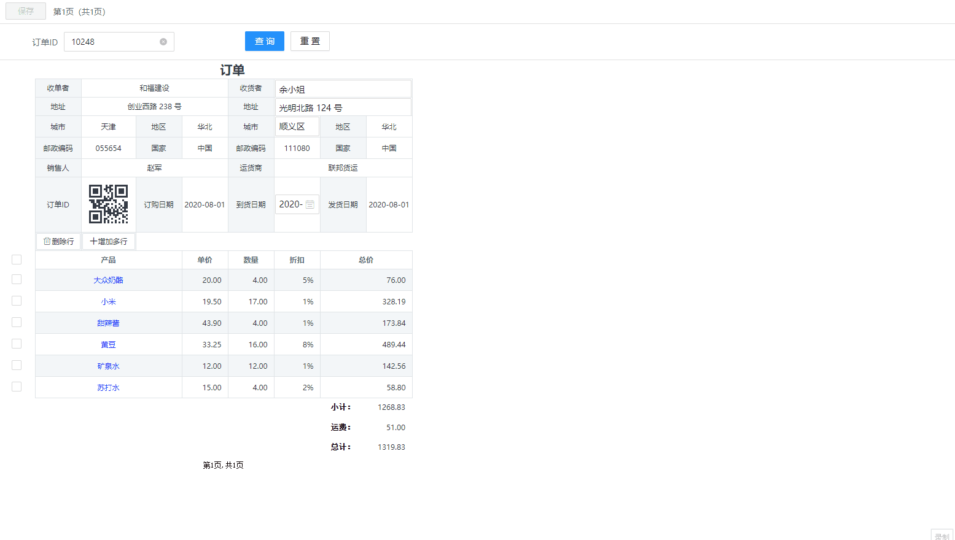Open the arrival date calendar picker

[310, 204]
